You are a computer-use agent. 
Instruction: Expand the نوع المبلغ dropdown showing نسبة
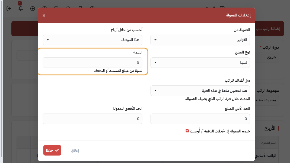tap(200, 62)
